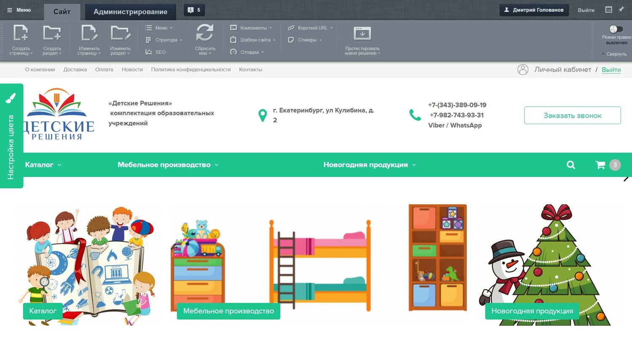Open the Новости page link

132,70
